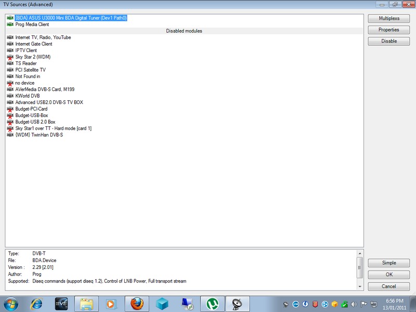
Task: Open the EVE taskbar application
Action: (61, 303)
